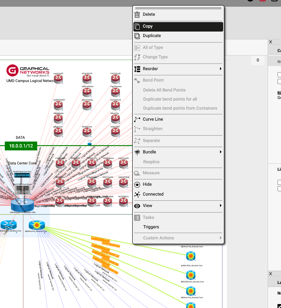Click the Curve Line icon
Viewport: 281px width, 308px height.
point(137,119)
